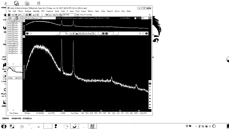The image size is (229, 129).
Task: Click the profile fitting peaks icon
Action: tap(50, 15)
